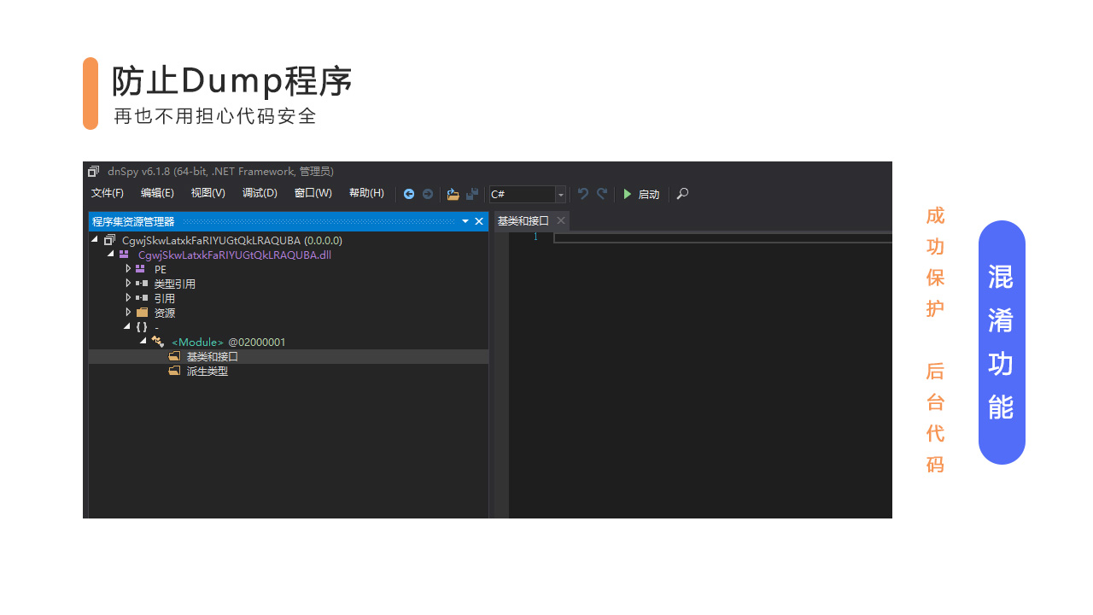Collapse the CgwjSkwLatxkFaRIYUGtQkLRAQUBA (0.0.0.0) assembly node
Screen dimensions: 1093x615
95,240
